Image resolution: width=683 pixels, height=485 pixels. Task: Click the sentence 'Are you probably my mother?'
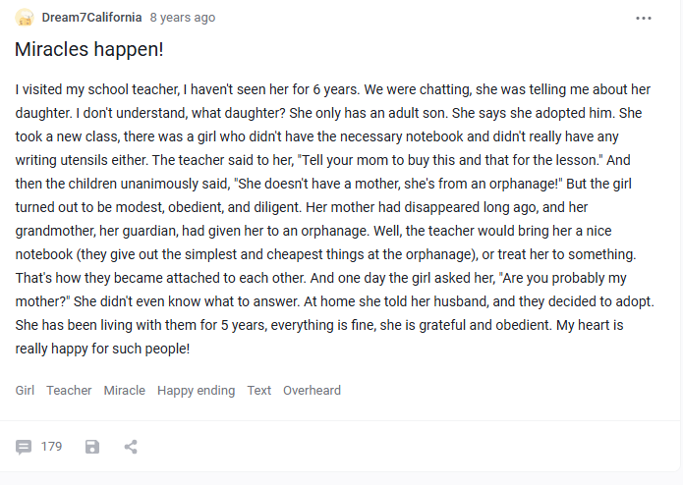[x=320, y=290]
